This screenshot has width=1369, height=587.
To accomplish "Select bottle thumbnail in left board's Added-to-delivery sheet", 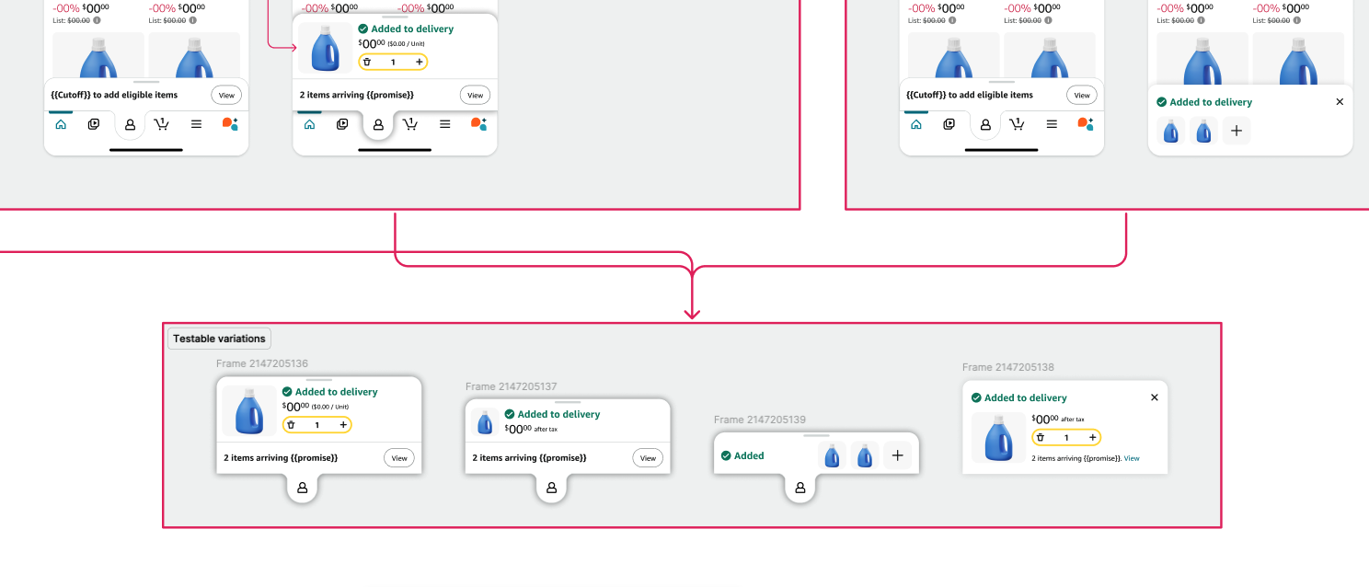I will pyautogui.click(x=325, y=47).
